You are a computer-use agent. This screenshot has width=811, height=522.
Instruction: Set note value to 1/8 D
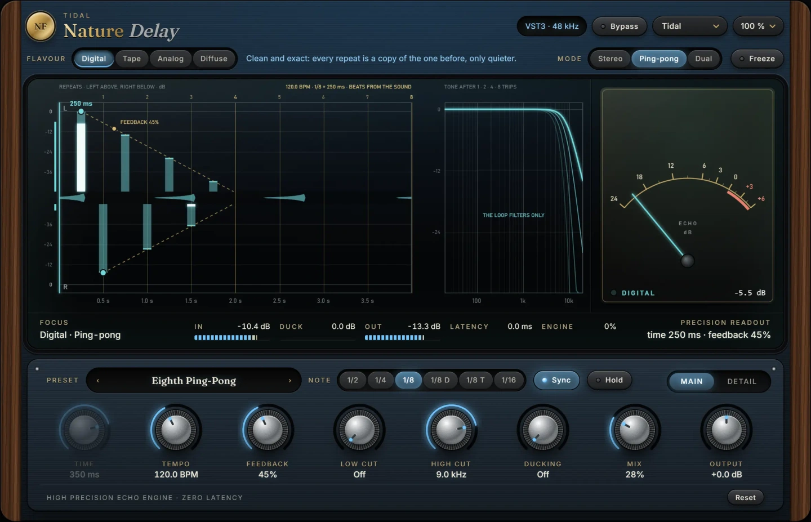pyautogui.click(x=440, y=380)
